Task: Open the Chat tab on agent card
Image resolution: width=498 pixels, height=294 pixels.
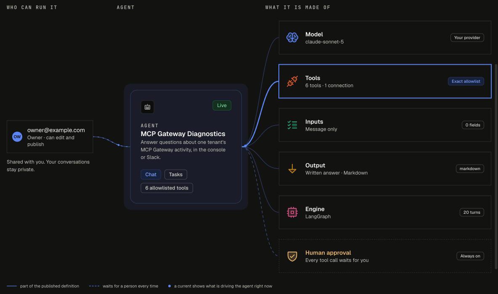Action: [x=151, y=174]
